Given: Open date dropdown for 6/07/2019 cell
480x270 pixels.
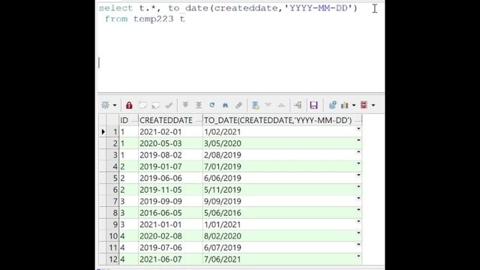Looking at the screenshot, I should coord(358,244).
